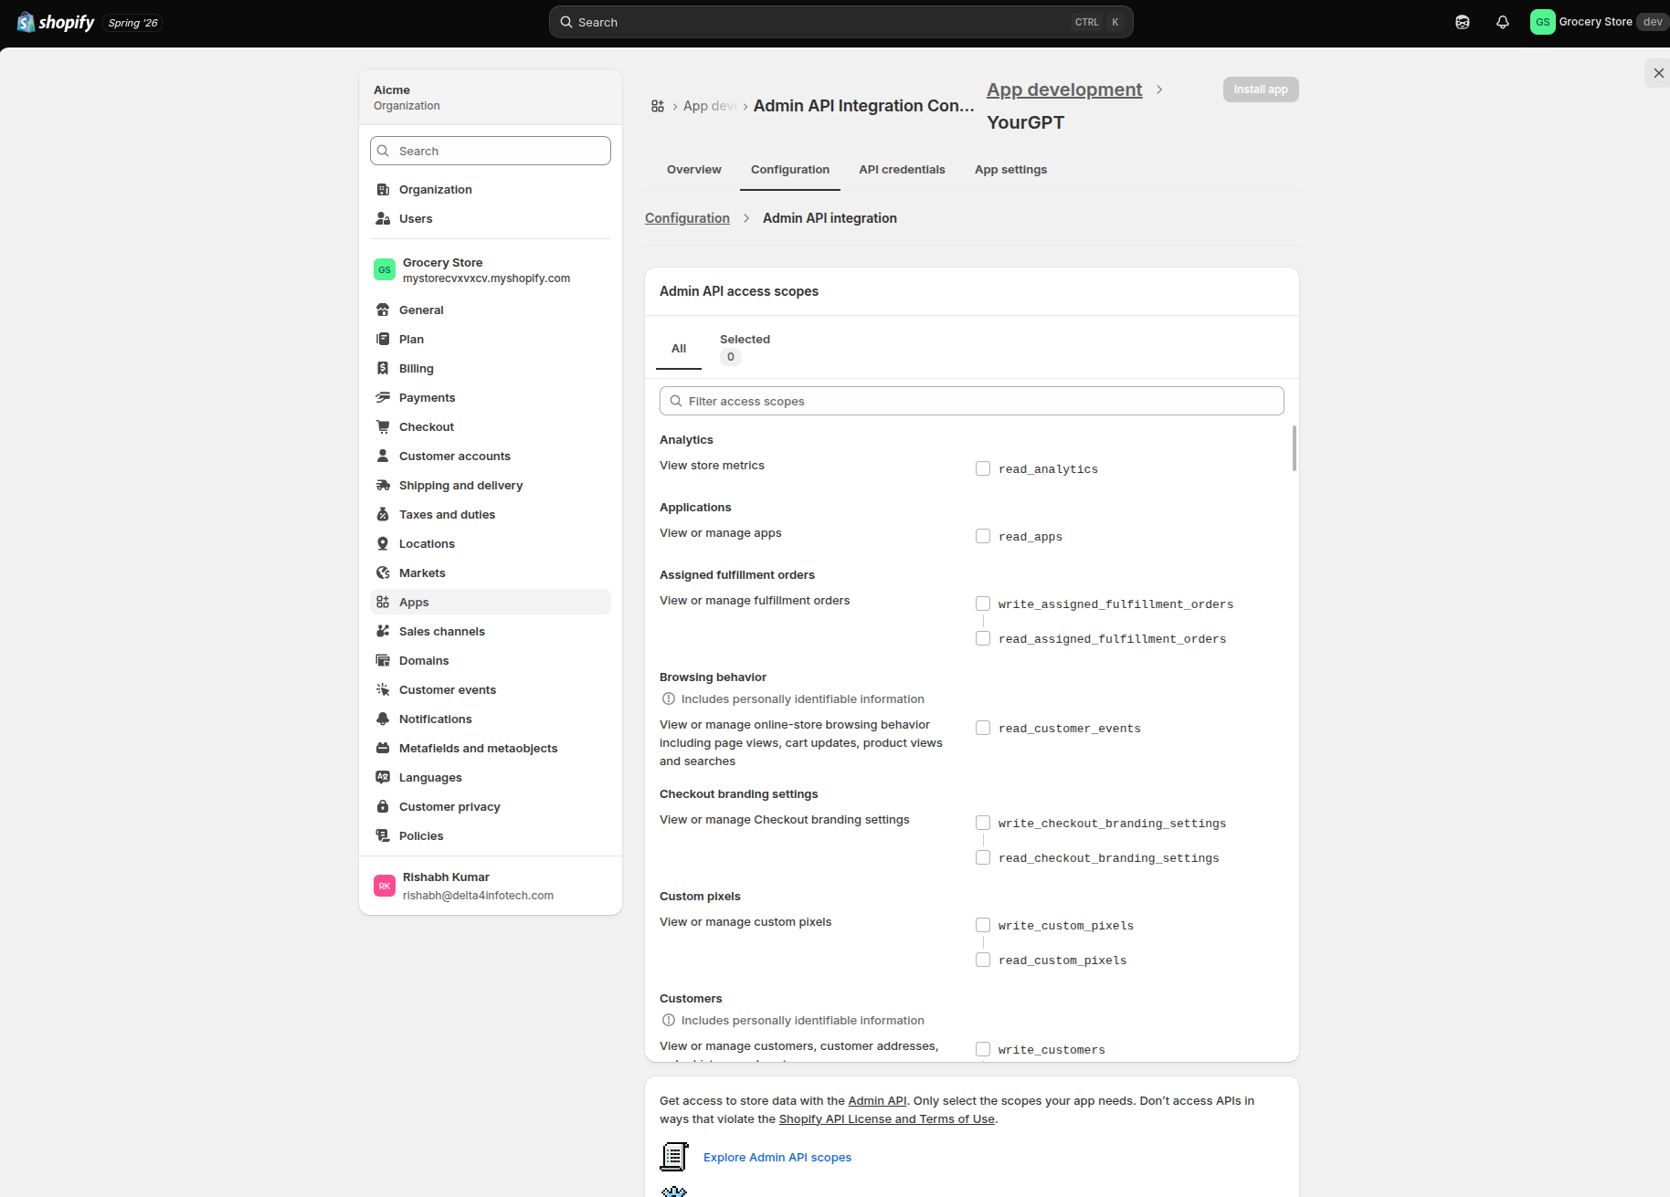The image size is (1670, 1197).
Task: Check the read_custom_pixels scope
Action: coord(983,960)
